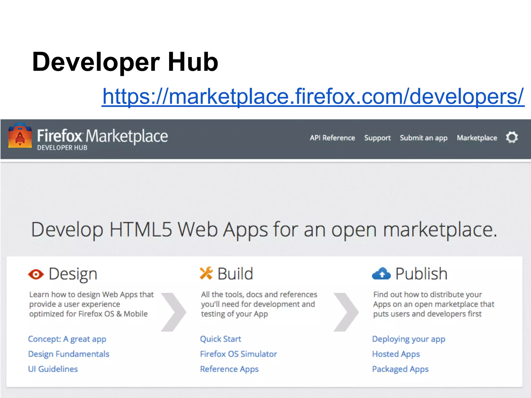Open the Reference Apps link
This screenshot has height=398, width=531.
(229, 369)
